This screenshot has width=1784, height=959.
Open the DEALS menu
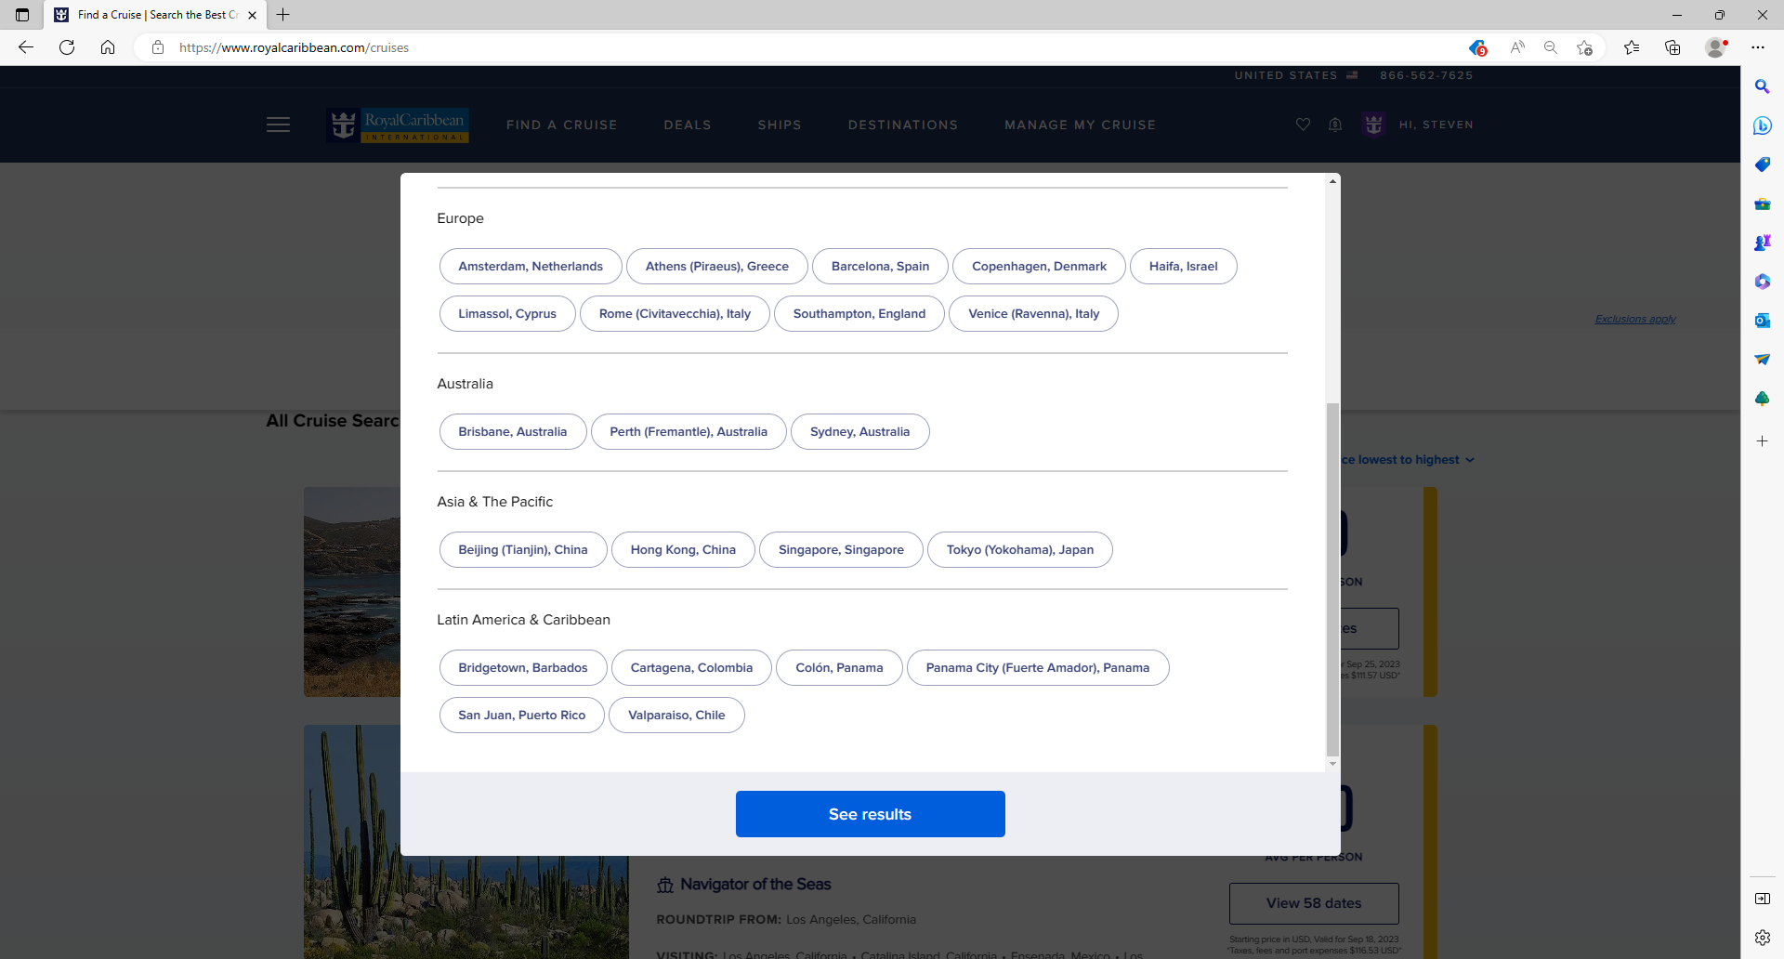tap(688, 125)
